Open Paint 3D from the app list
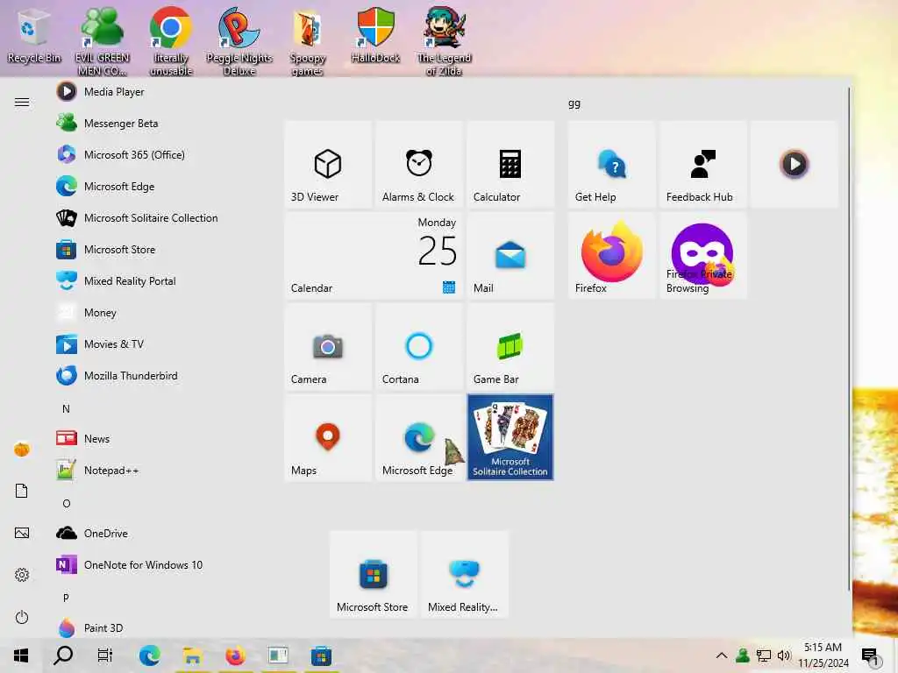Screen dimensions: 898x673 coord(160,627)
